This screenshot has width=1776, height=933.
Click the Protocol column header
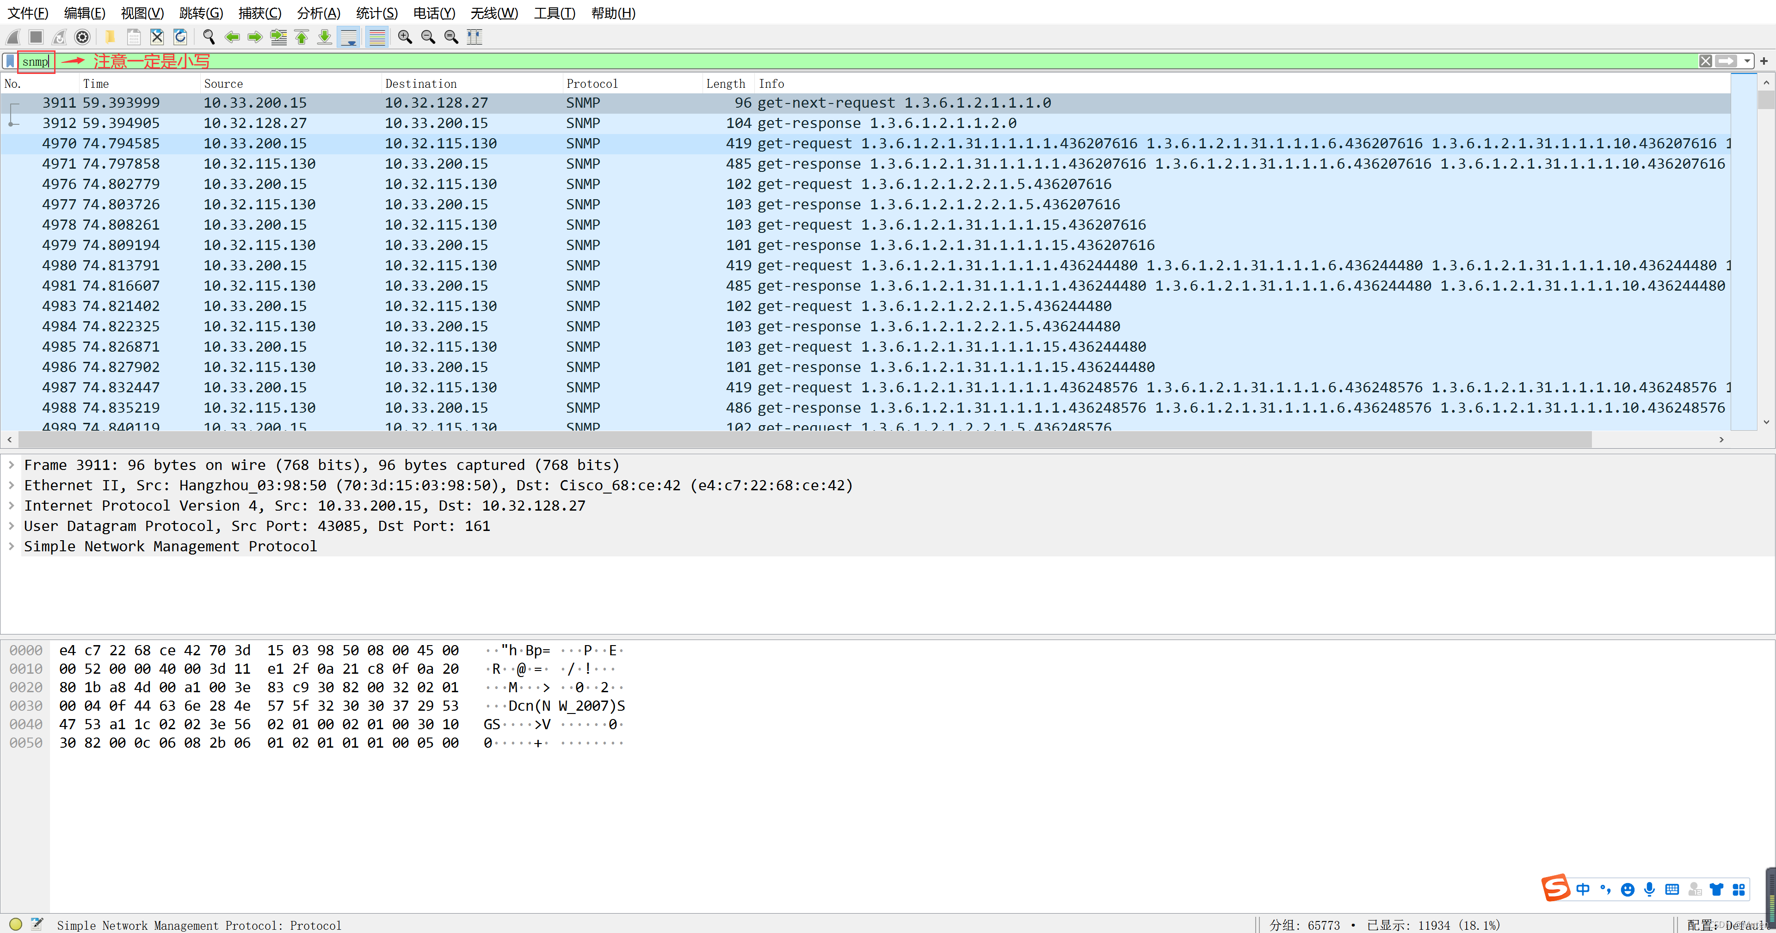[592, 83]
